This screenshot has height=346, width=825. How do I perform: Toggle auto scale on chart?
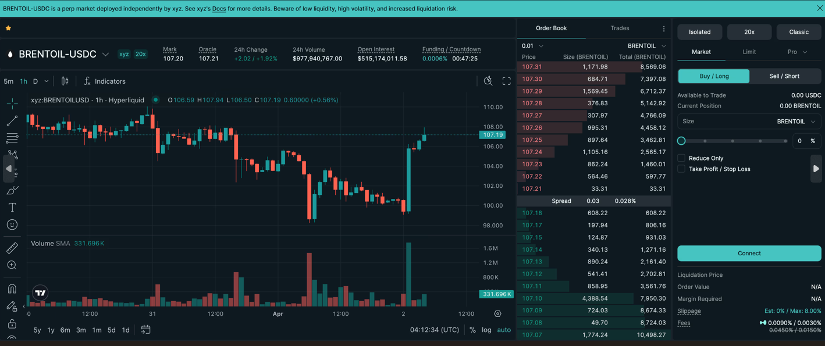click(x=504, y=330)
